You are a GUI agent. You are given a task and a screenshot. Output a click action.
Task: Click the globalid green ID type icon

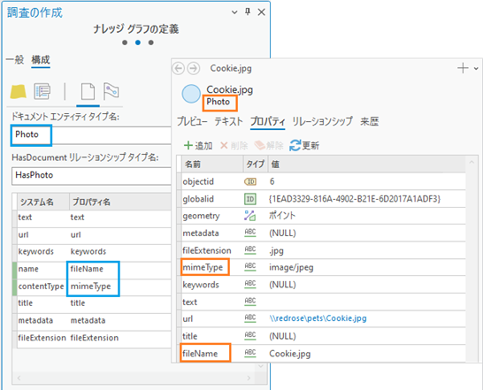click(250, 199)
